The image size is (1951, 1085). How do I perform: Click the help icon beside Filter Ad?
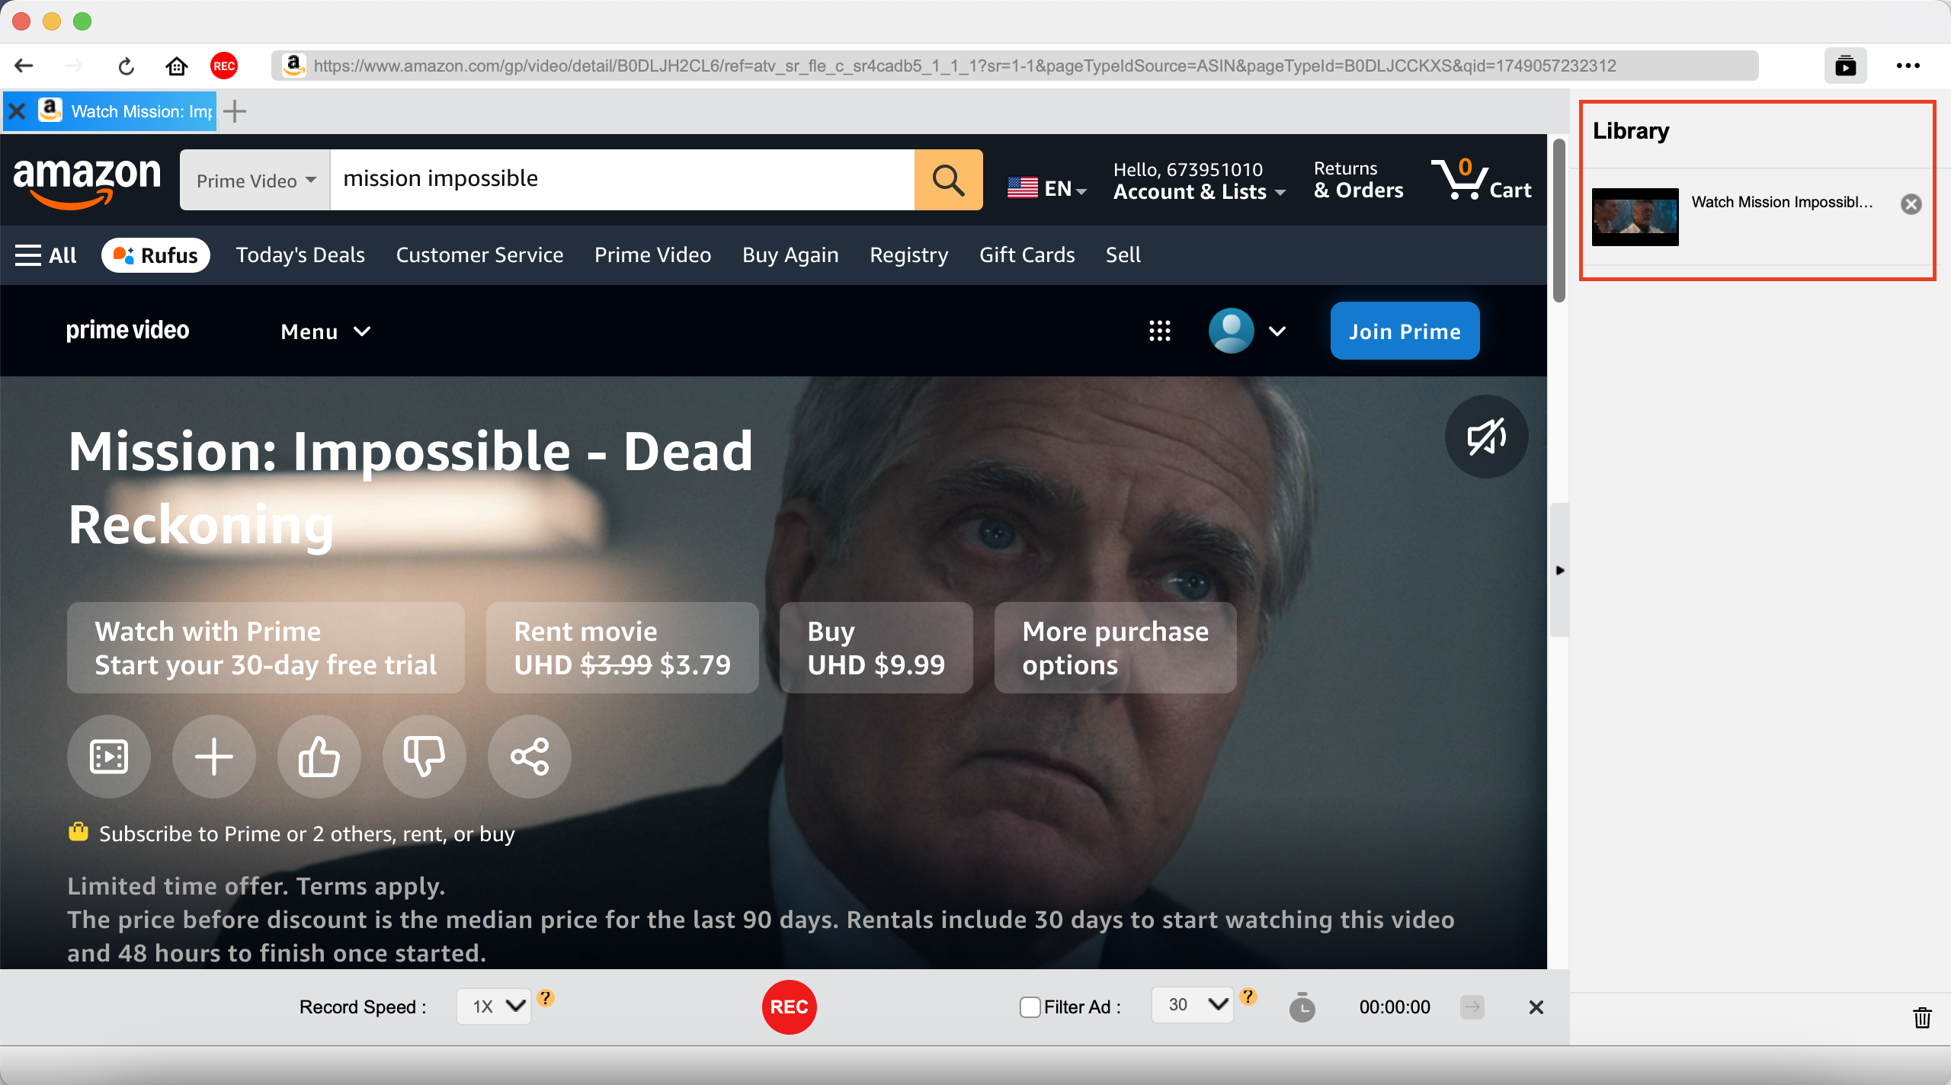[x=1248, y=996]
